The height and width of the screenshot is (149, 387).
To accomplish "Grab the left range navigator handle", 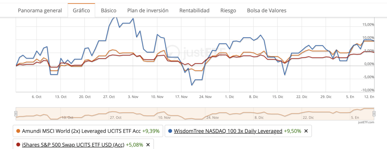I will click(x=16, y=114).
